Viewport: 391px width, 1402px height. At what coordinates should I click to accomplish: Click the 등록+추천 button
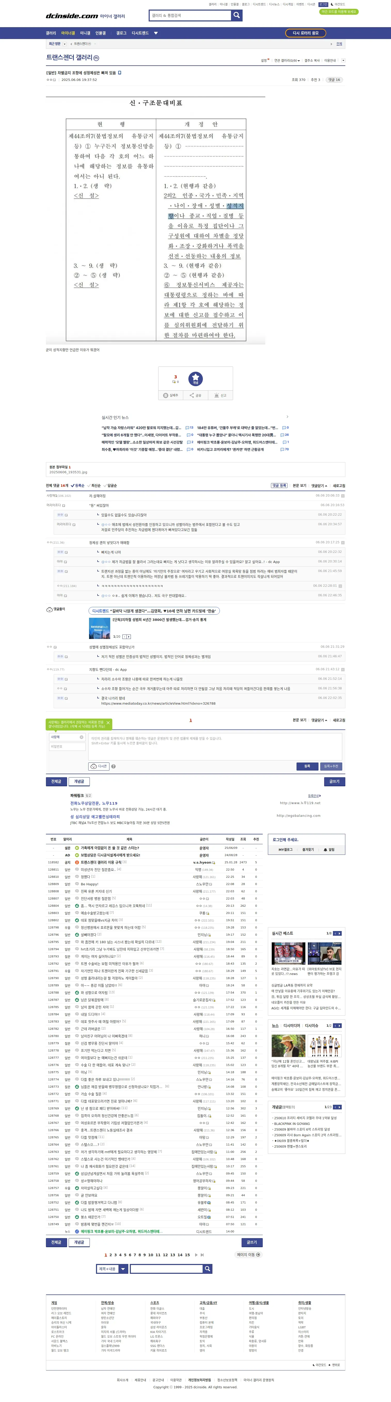331,766
